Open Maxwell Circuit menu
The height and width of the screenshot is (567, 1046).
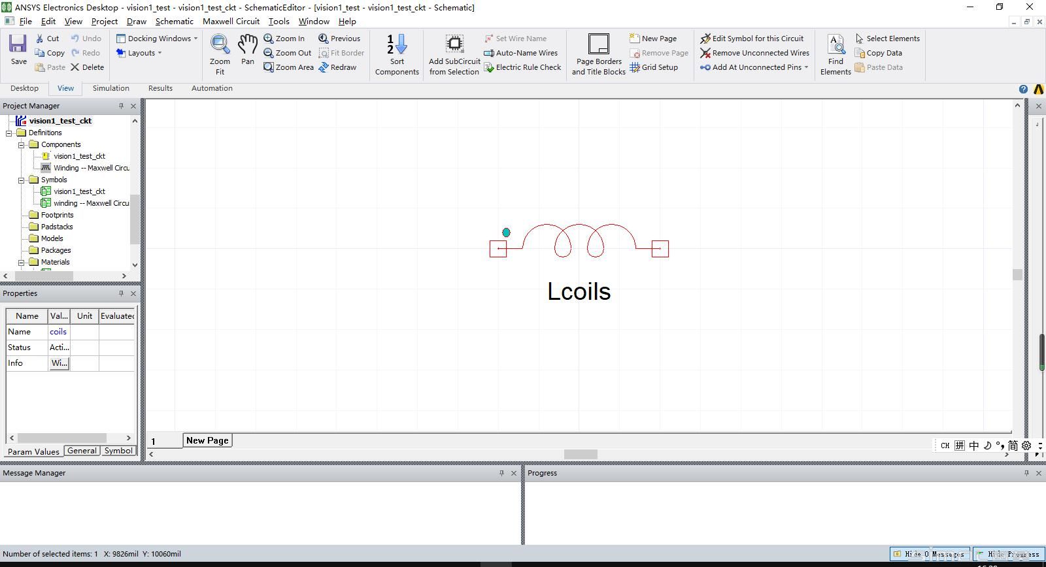pyautogui.click(x=231, y=21)
